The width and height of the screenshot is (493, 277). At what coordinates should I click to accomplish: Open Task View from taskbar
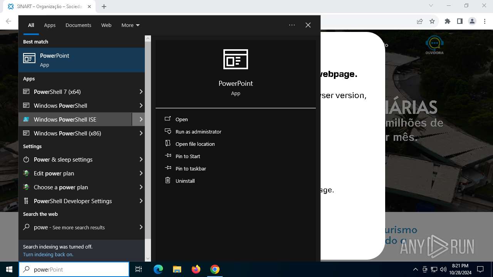139,269
